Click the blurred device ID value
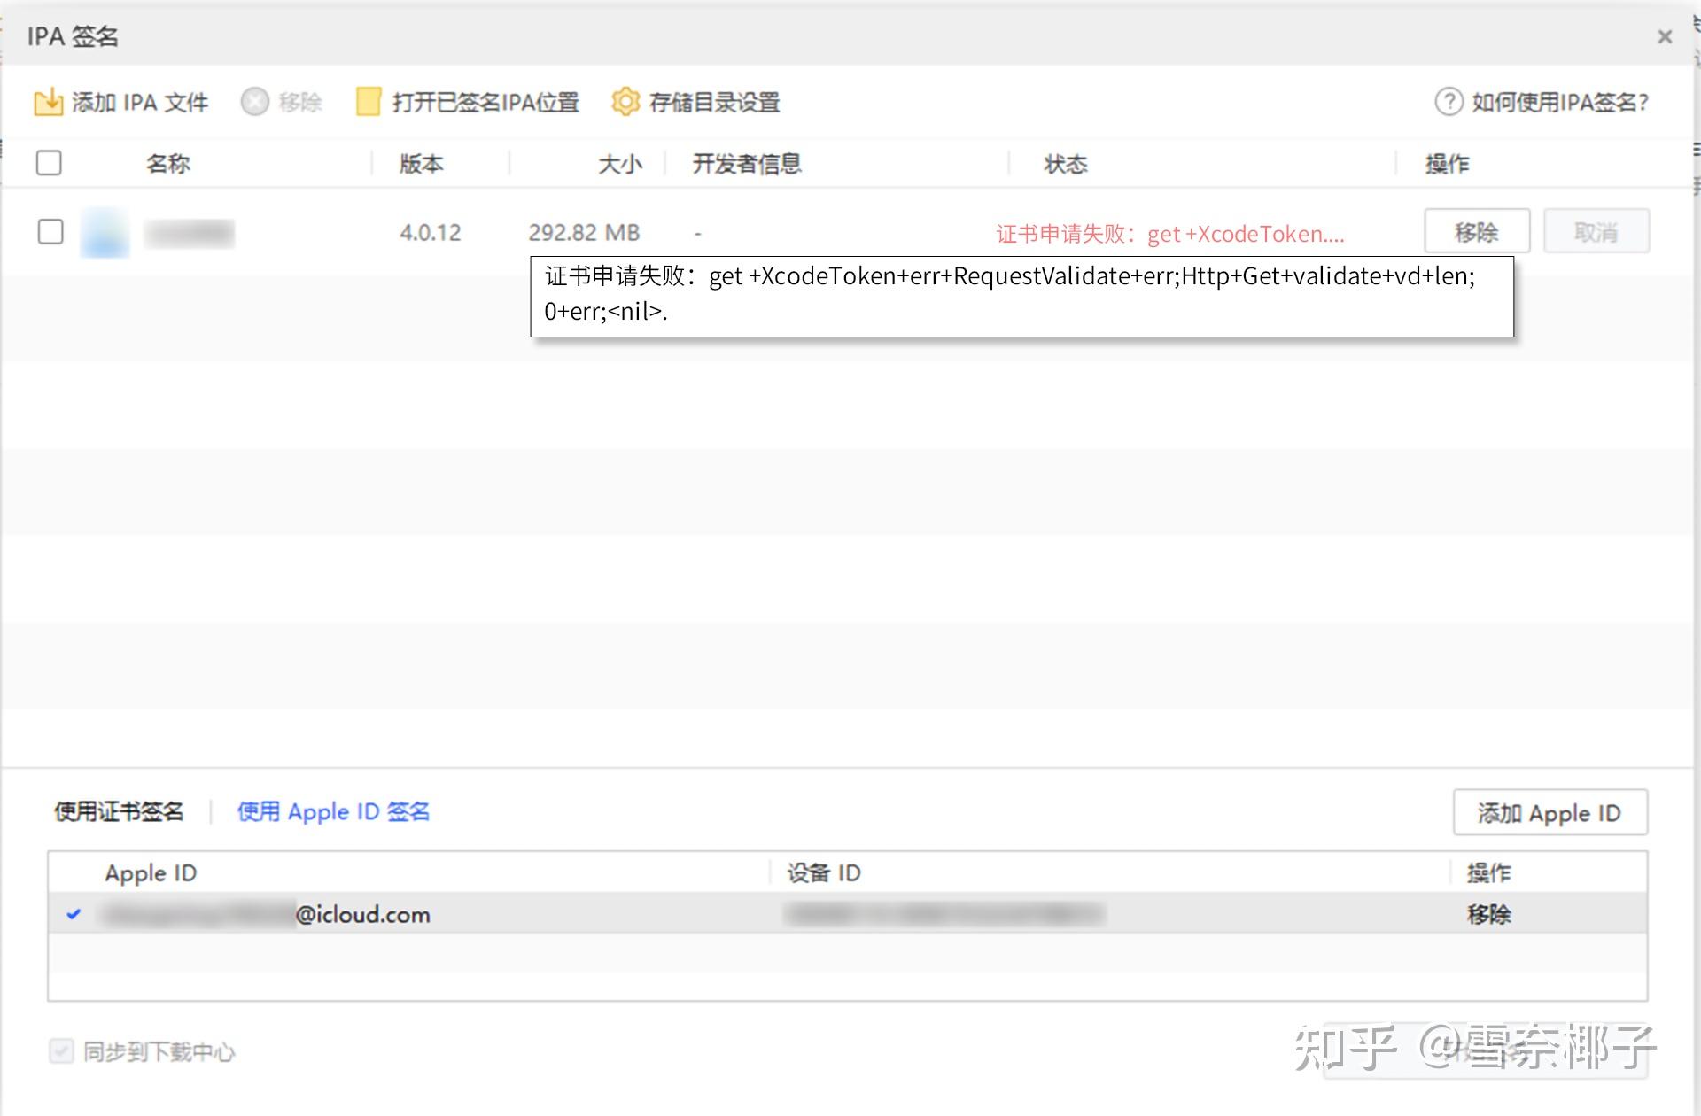This screenshot has width=1701, height=1116. 944,914
